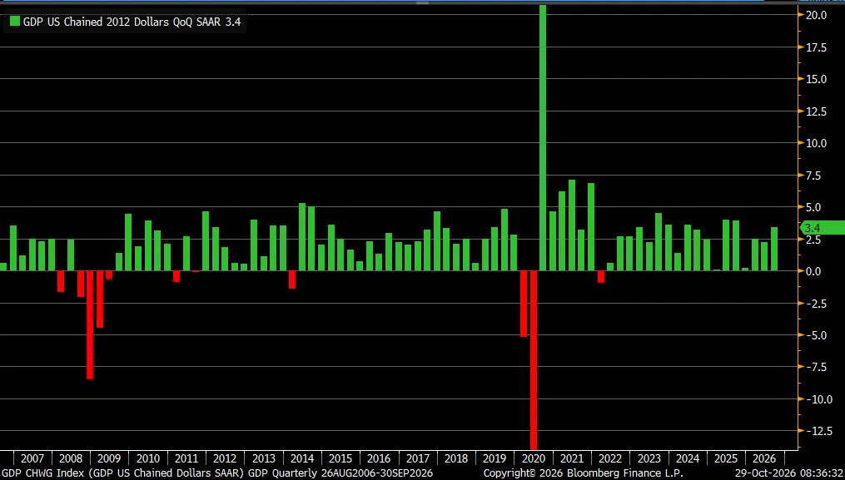Viewport: 845px width, 480px height.
Task: Click the single red bar in 2014
Action: (x=292, y=280)
